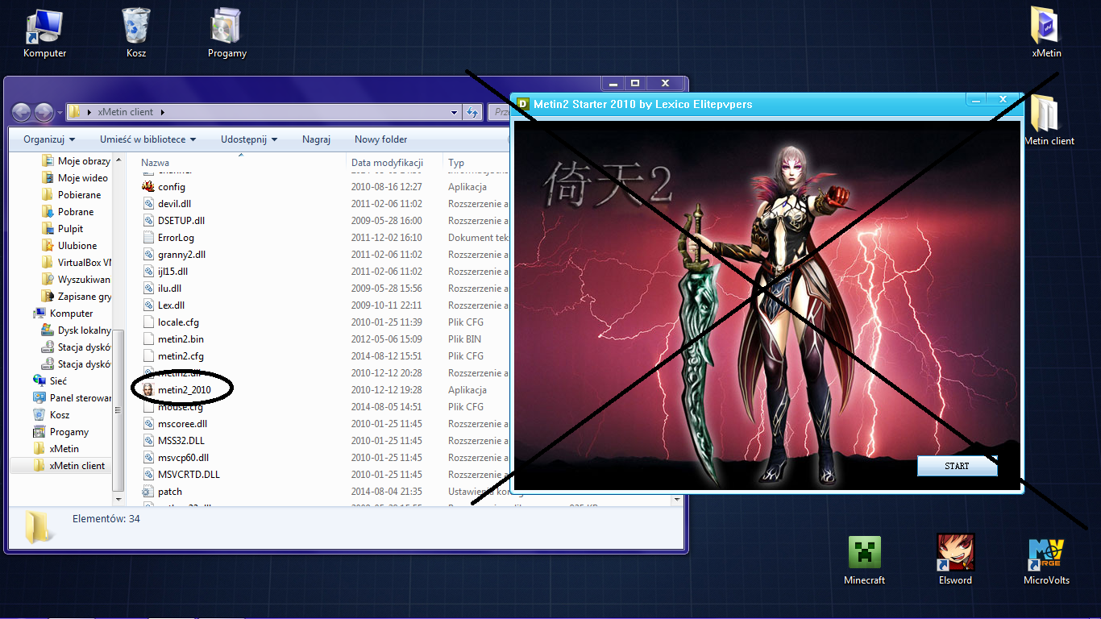Viewport: 1101px width, 619px height.
Task: Click the xMetin client address bar path
Action: (x=125, y=112)
